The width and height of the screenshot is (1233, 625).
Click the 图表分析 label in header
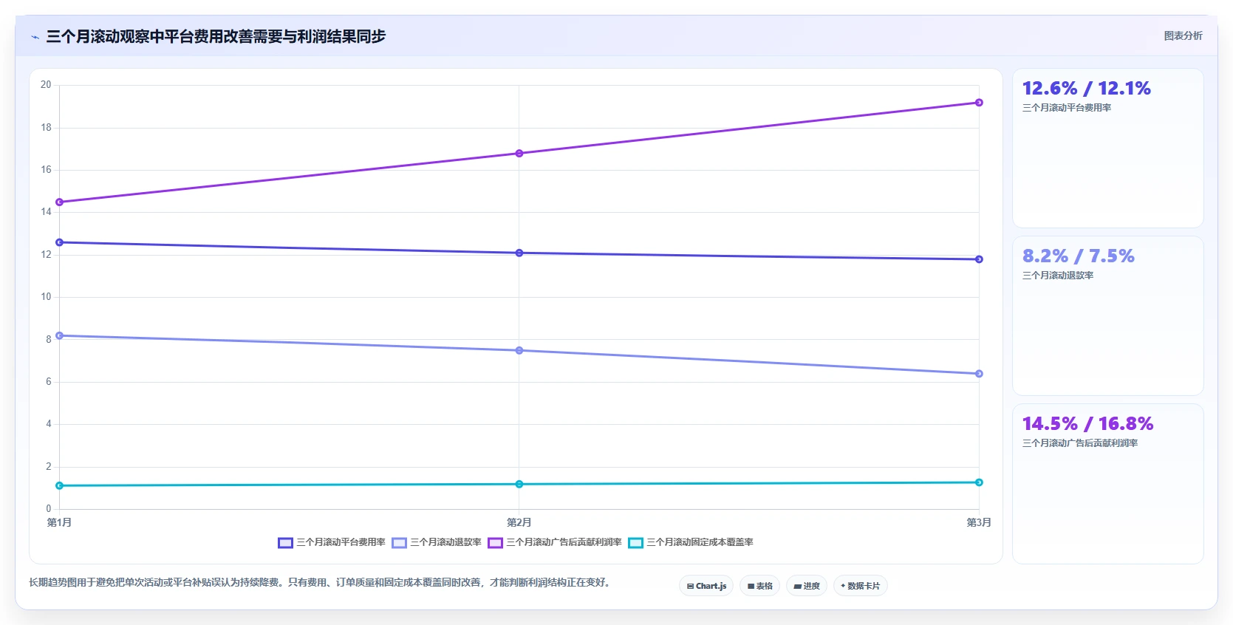tap(1183, 35)
